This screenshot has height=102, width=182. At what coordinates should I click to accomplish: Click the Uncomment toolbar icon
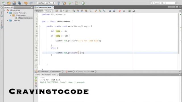pos(134,11)
